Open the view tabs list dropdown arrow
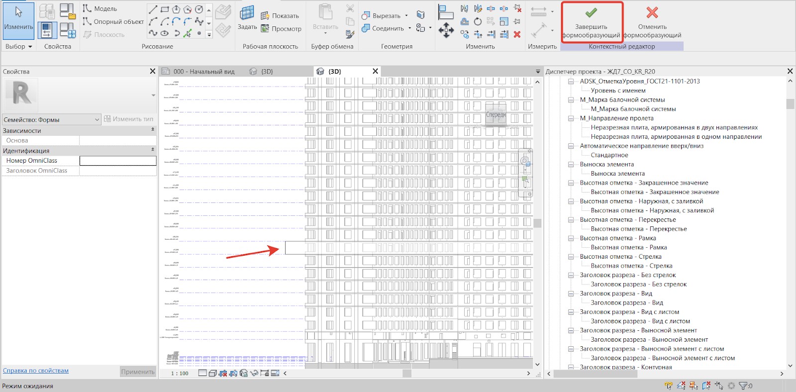 pos(538,72)
